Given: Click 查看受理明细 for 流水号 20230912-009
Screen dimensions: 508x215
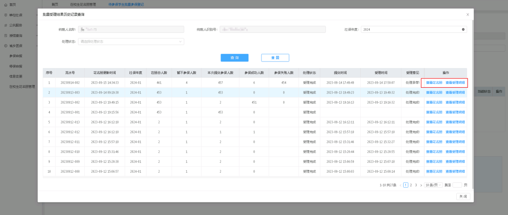Looking at the screenshot, I should [x=455, y=161].
